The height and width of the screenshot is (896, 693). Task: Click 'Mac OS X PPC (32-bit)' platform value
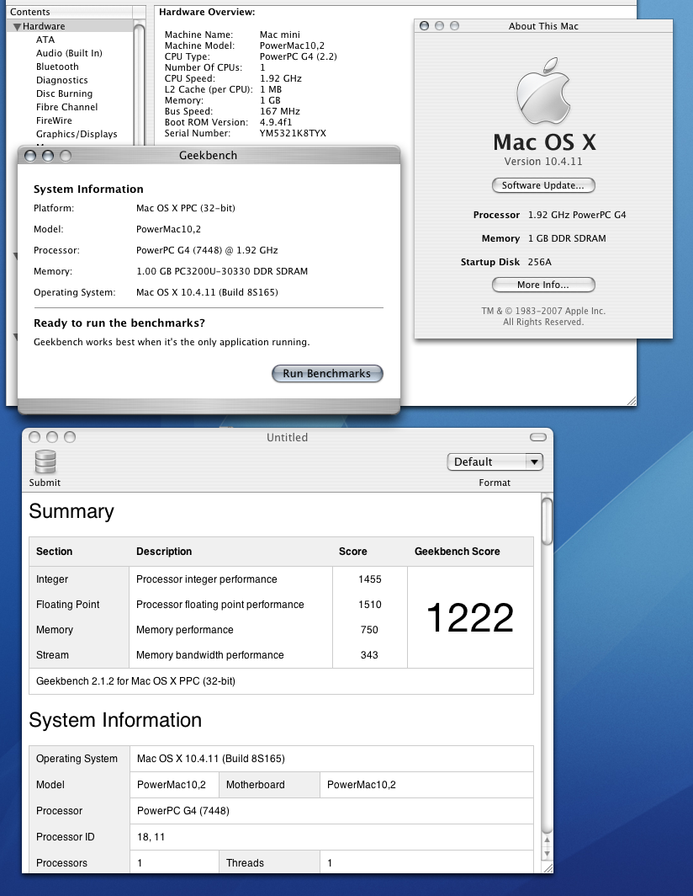coord(186,208)
